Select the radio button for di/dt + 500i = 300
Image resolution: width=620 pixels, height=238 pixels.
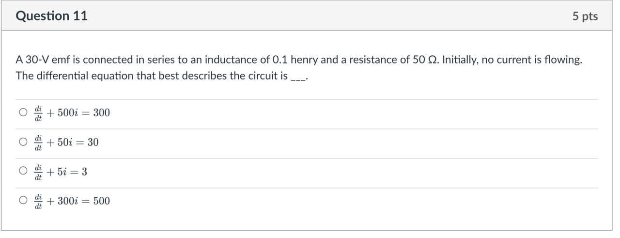[23, 113]
